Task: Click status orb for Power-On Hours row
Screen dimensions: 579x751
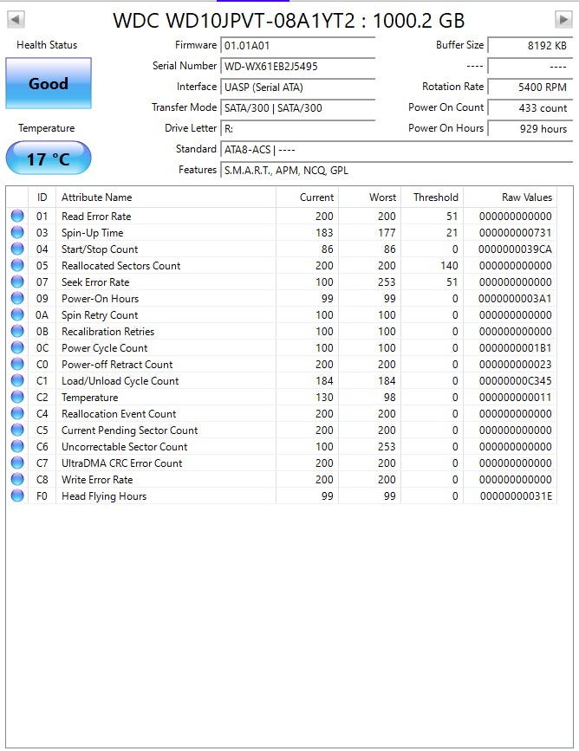Action: 17,299
